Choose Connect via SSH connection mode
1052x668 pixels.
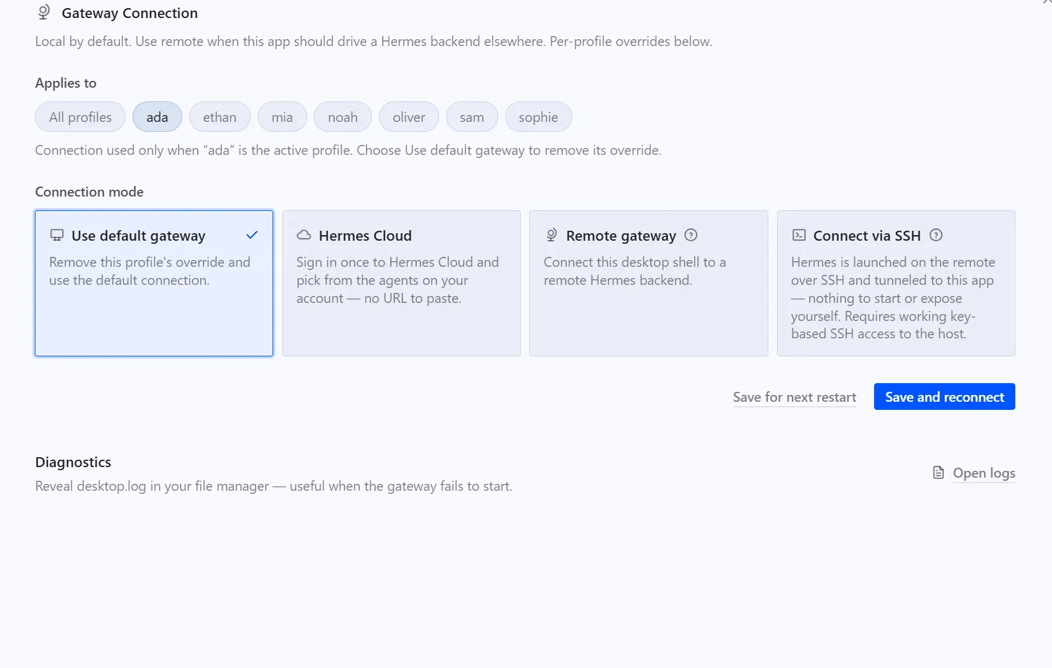(896, 283)
